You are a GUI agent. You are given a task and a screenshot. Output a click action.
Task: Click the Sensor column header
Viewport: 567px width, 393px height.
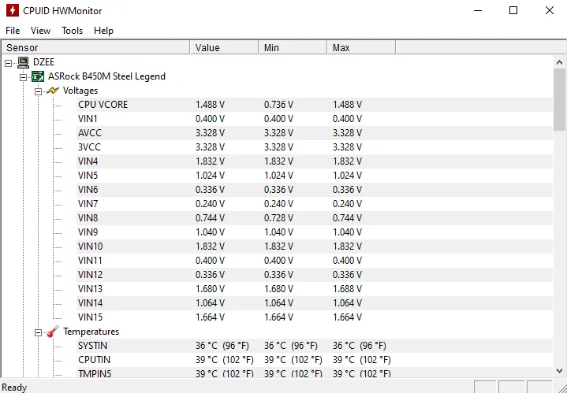(96, 48)
